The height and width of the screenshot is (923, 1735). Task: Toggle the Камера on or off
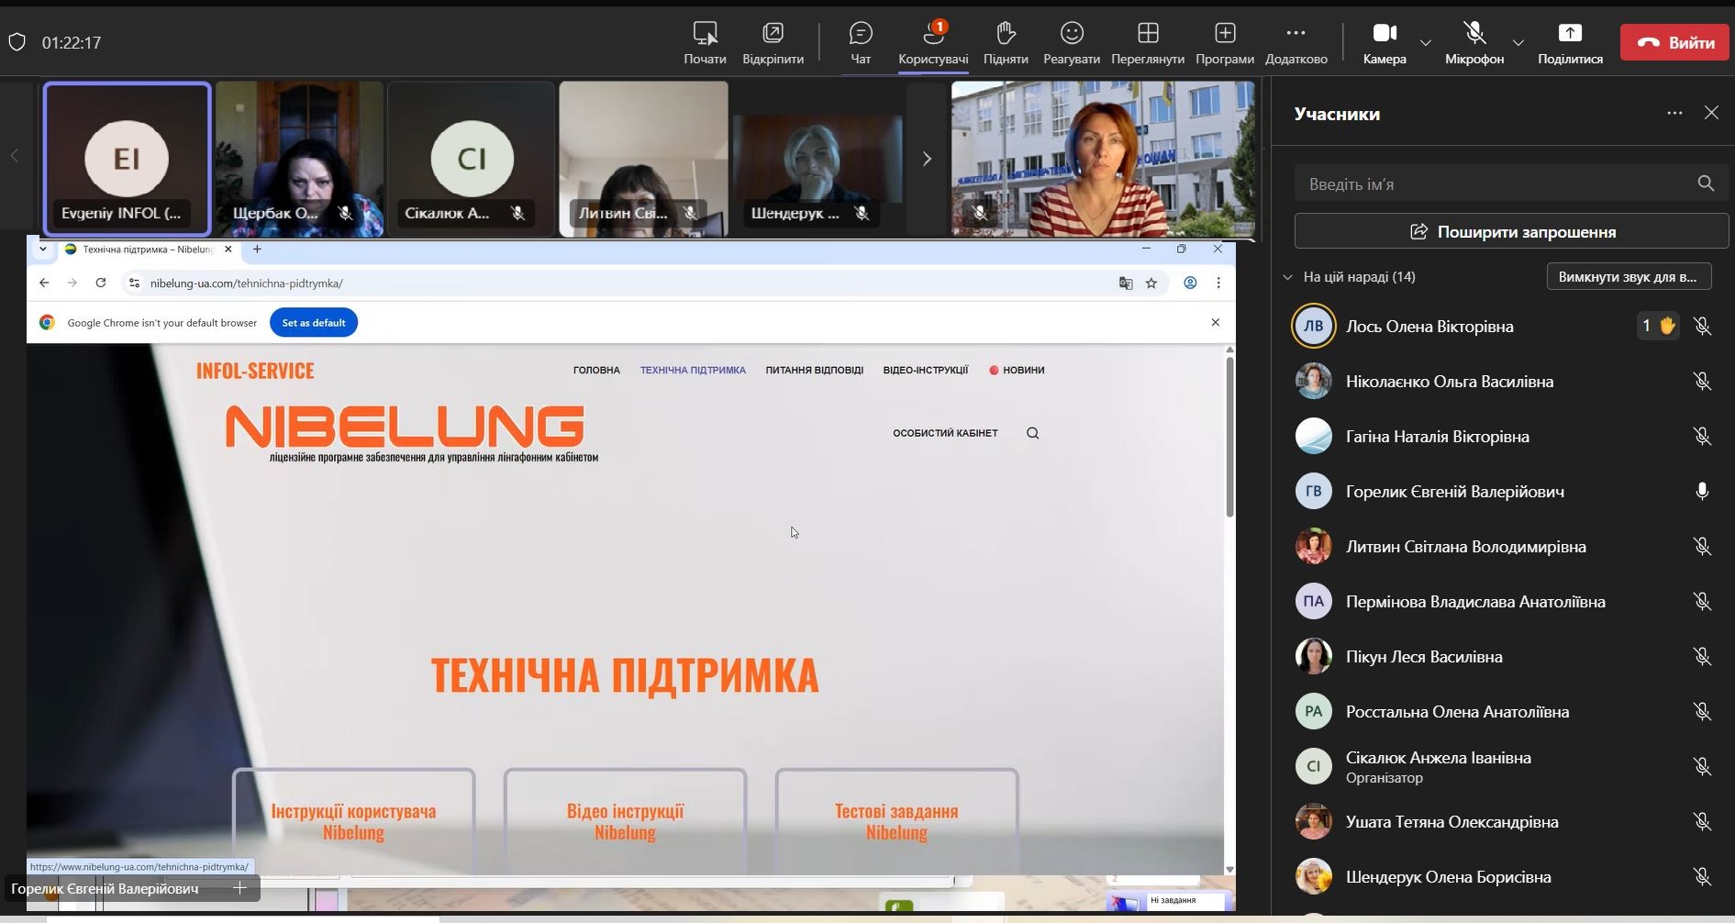tap(1385, 42)
